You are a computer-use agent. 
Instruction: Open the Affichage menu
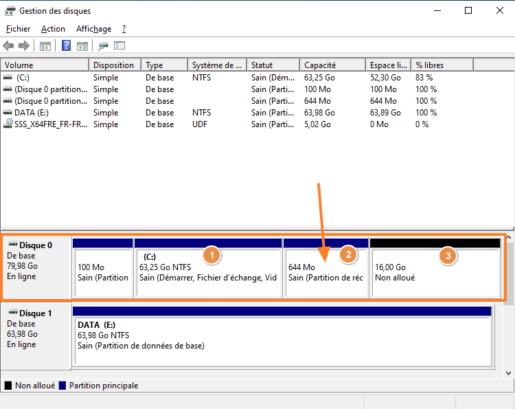(93, 29)
